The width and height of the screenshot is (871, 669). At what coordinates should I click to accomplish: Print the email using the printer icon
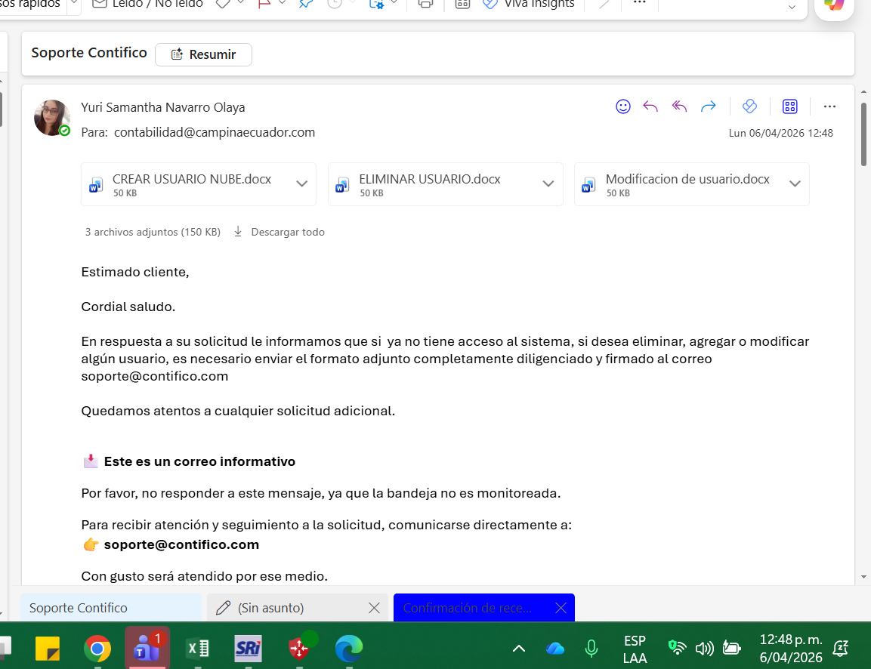425,5
